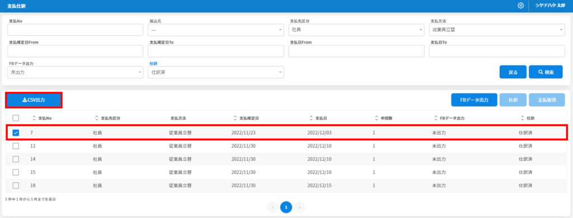
Task: Sort table by 支払No column icon
Action: point(34,119)
